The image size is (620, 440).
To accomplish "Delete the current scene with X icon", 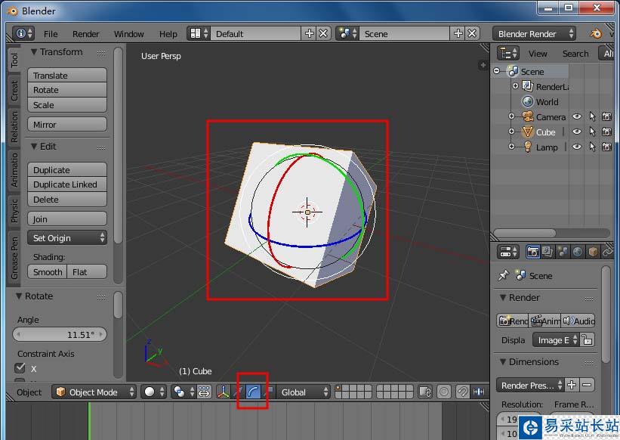I will tap(472, 33).
